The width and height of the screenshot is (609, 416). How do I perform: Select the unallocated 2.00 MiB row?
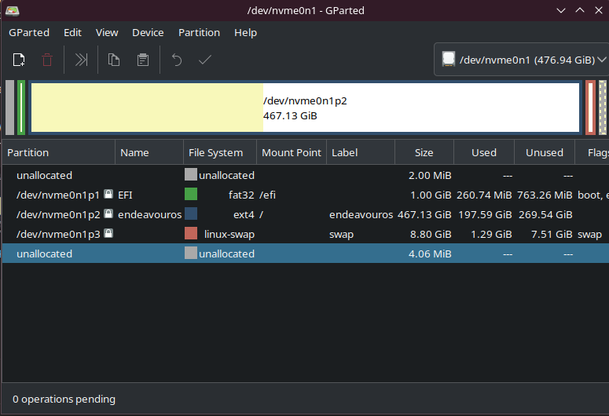click(x=305, y=175)
